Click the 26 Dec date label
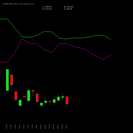 [54, 126]
